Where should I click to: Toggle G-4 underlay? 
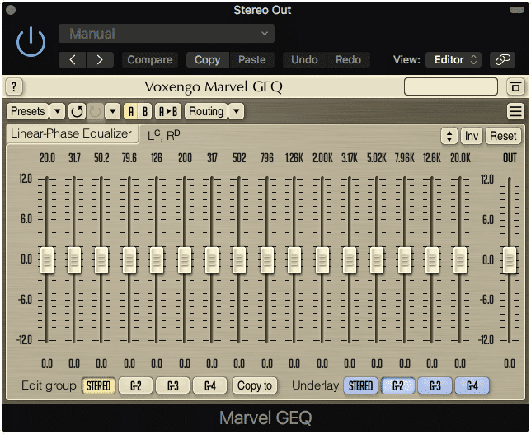tap(472, 385)
